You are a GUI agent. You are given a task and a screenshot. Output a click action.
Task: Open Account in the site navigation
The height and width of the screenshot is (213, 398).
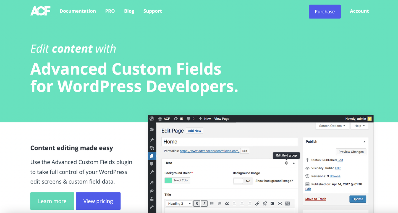(x=359, y=11)
